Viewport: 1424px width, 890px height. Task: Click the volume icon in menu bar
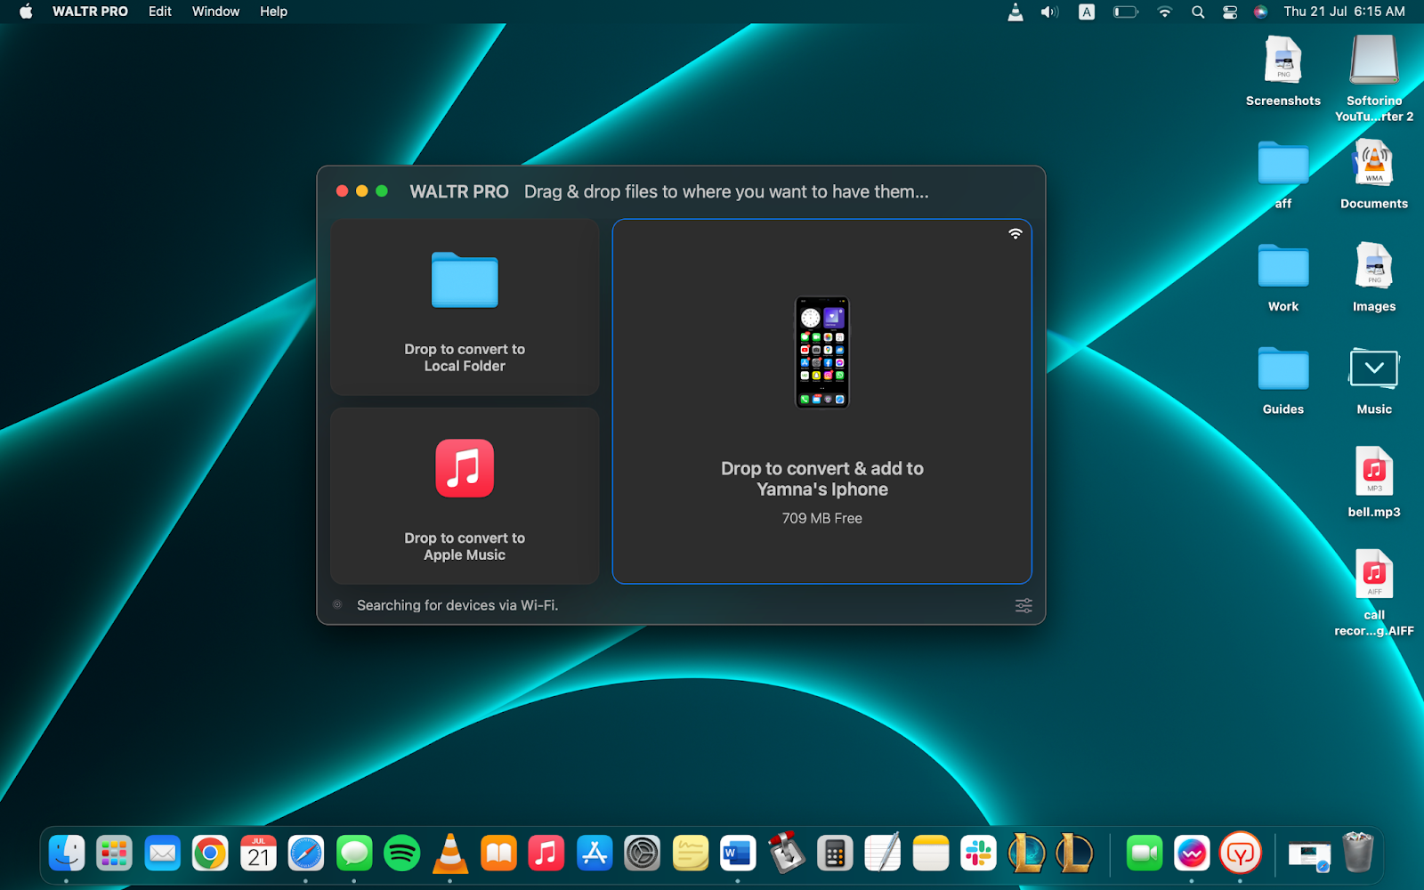point(1049,12)
